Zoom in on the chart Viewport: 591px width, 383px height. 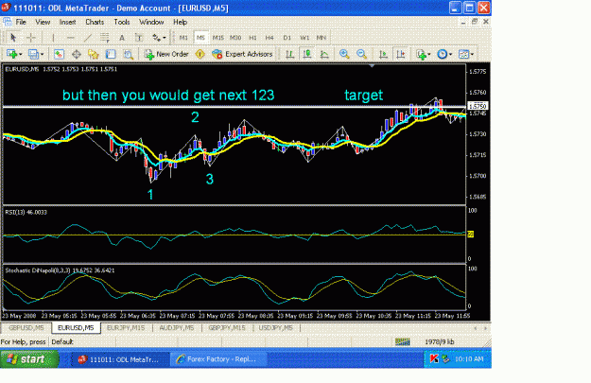(344, 54)
